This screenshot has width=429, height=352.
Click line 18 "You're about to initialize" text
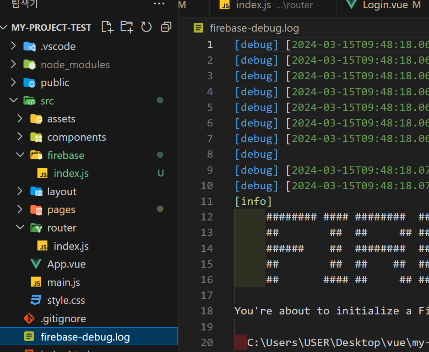[331, 311]
